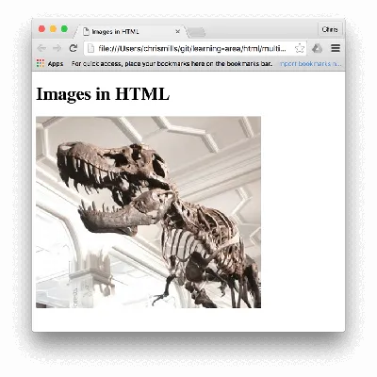
Task: Bookmark this page with the star icon
Action: coord(300,48)
